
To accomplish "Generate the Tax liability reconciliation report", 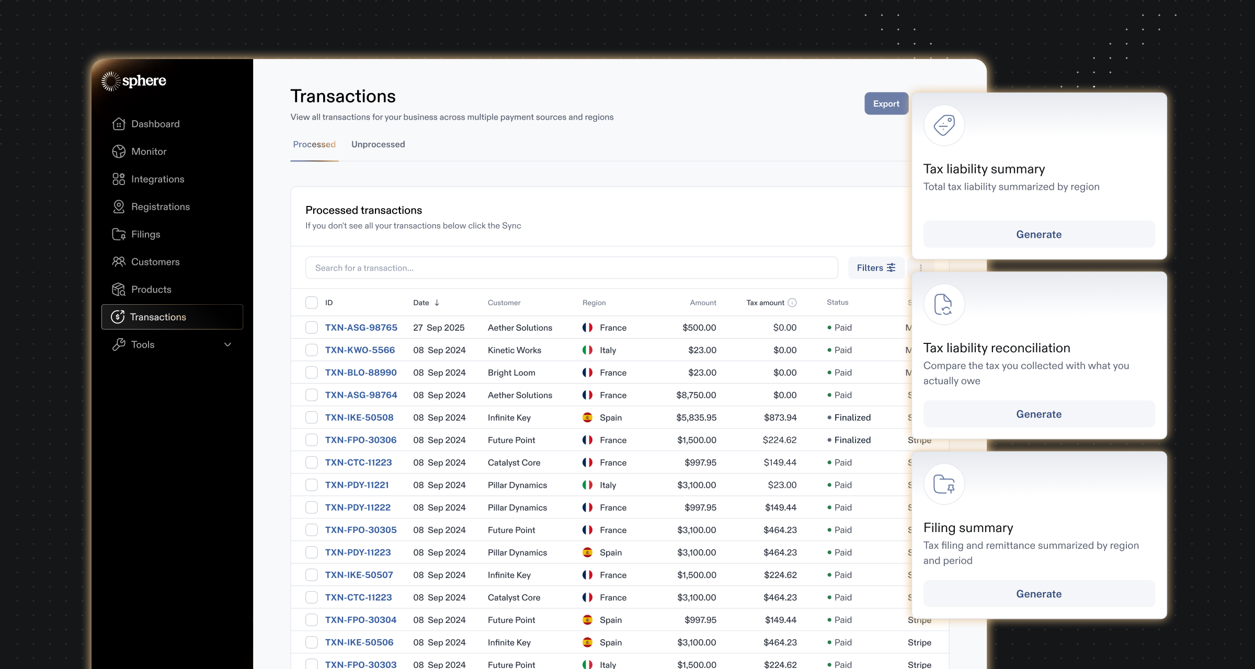I will (1039, 414).
